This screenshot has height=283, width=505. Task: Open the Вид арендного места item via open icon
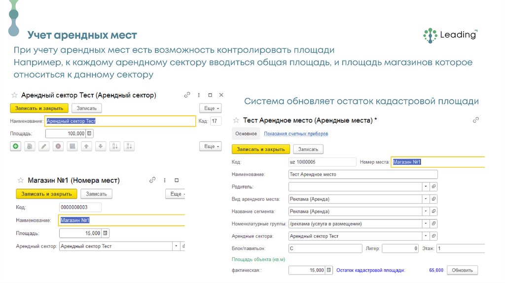(433, 199)
